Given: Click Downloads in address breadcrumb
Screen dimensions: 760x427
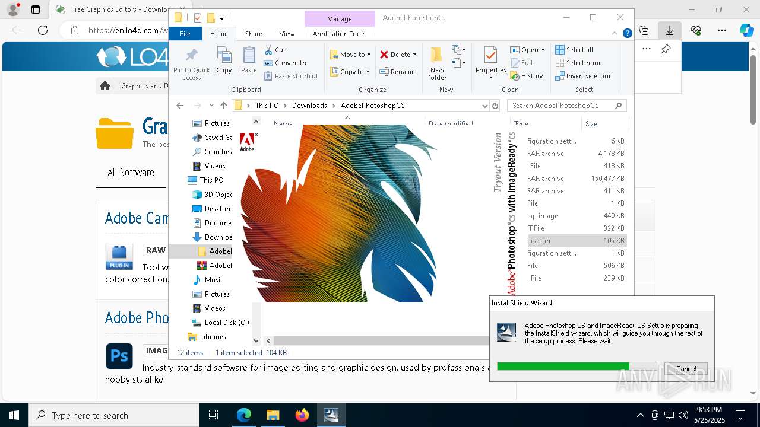Looking at the screenshot, I should (x=309, y=106).
